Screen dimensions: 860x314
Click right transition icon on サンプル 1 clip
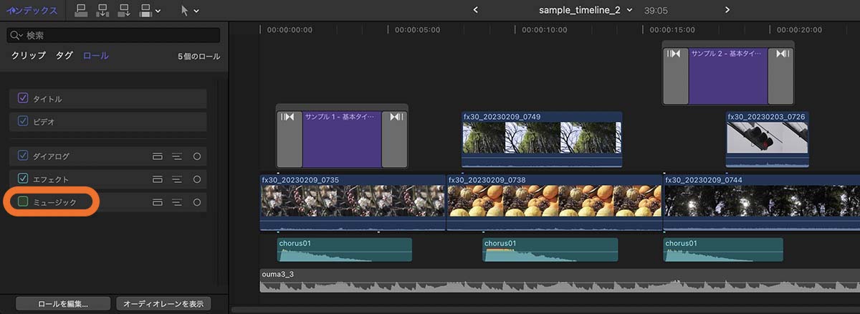point(396,118)
